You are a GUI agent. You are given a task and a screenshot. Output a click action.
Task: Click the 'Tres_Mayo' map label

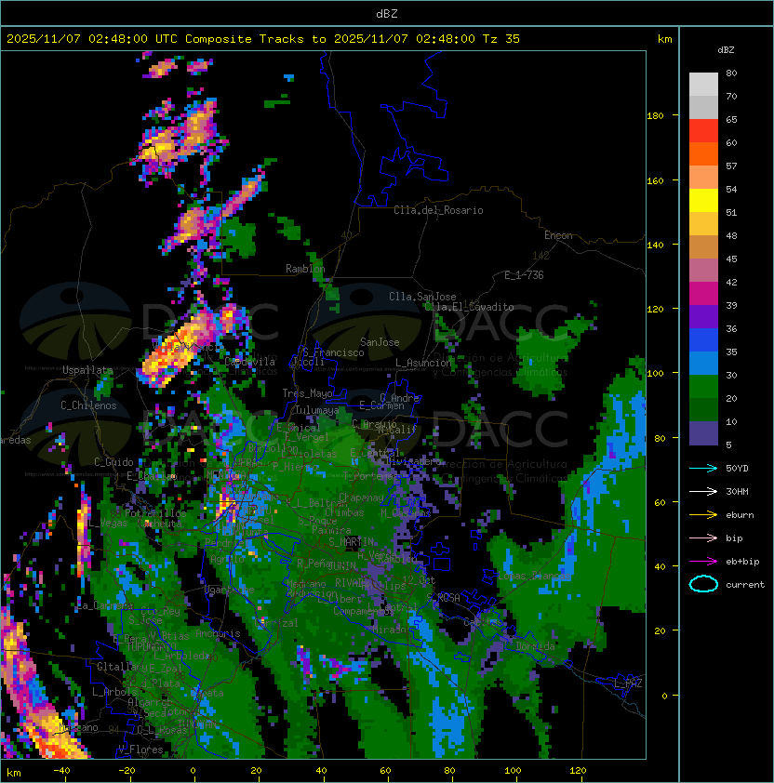point(307,393)
